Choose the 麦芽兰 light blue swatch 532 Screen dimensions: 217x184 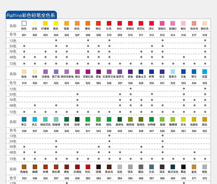coord(173,71)
